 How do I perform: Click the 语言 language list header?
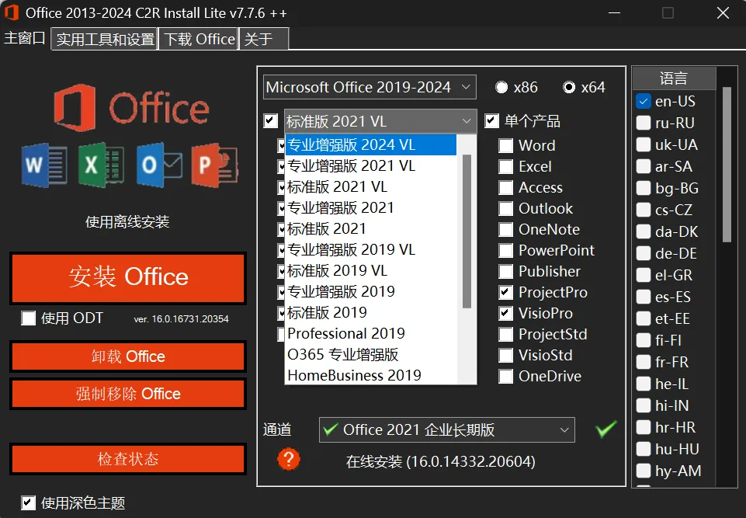pos(674,78)
